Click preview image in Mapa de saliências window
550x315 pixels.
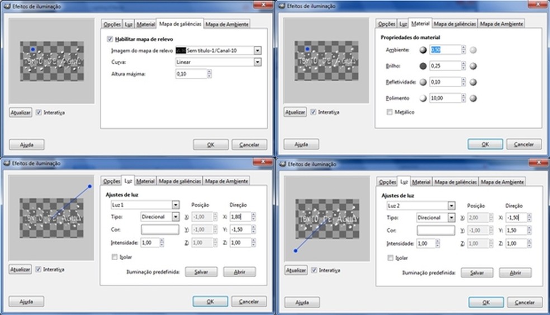coord(52,61)
